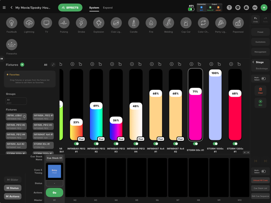Open Pixel mode on INFINIBAR PB12 #1
Screen dimensions: 271x203
[81, 139]
